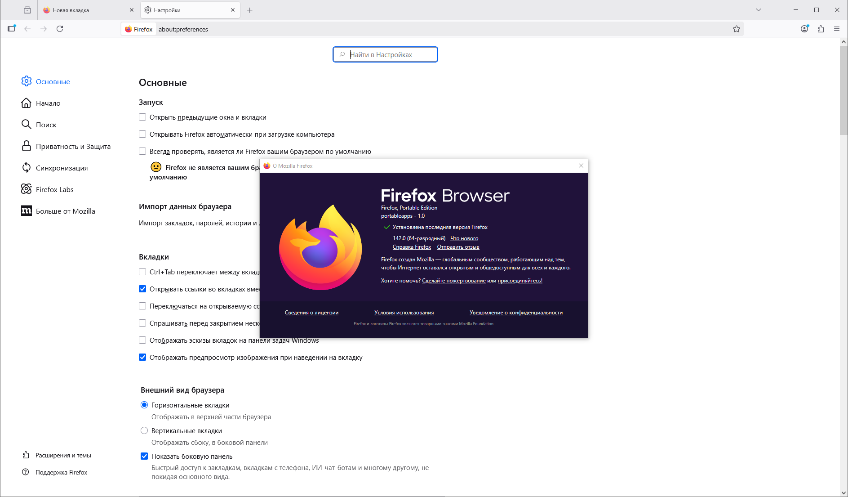Image resolution: width=848 pixels, height=497 pixels.
Task: Open a new tab with the plus button
Action: pyautogui.click(x=250, y=10)
